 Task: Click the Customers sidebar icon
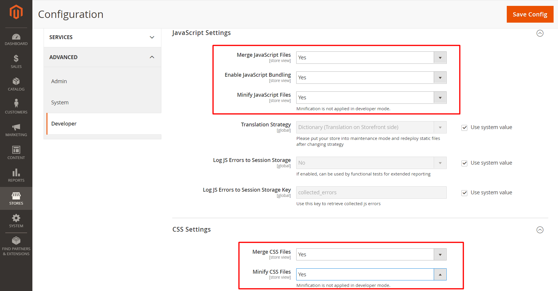tap(16, 106)
